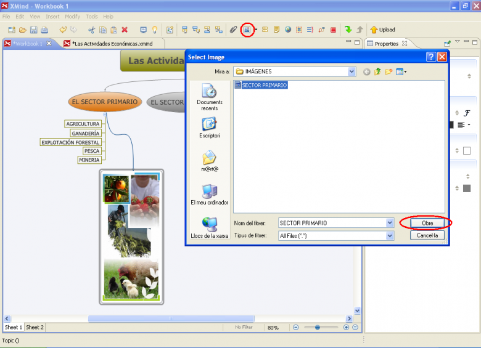Click the dialog Help question mark button

430,57
